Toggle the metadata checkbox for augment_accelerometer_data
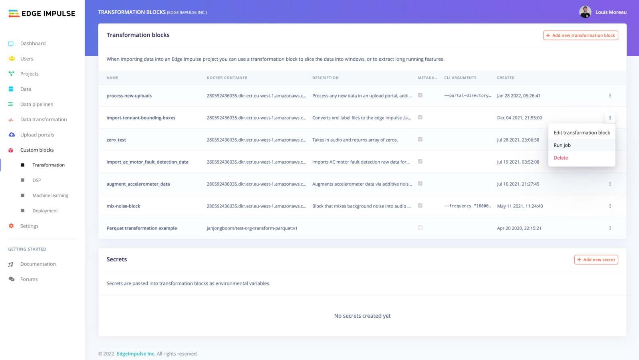Screen dimensions: 639x360 (x=420, y=184)
